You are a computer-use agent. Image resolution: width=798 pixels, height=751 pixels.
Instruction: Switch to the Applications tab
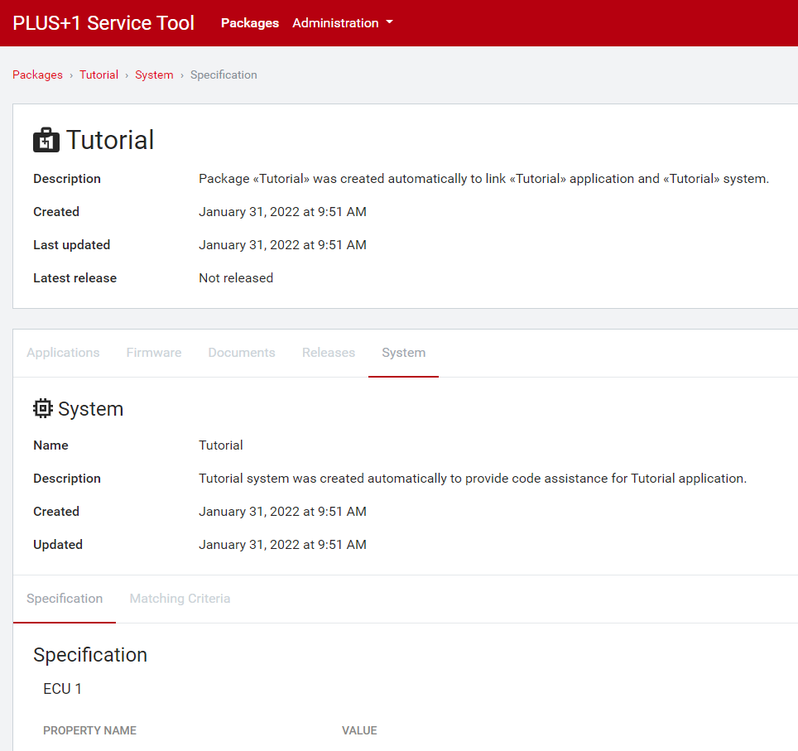[x=63, y=352]
